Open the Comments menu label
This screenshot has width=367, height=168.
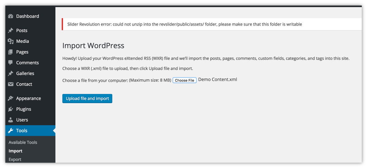pos(27,63)
